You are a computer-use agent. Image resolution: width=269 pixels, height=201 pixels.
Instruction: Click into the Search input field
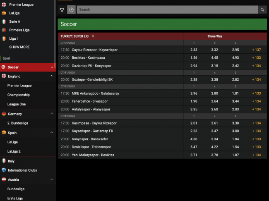point(166,10)
